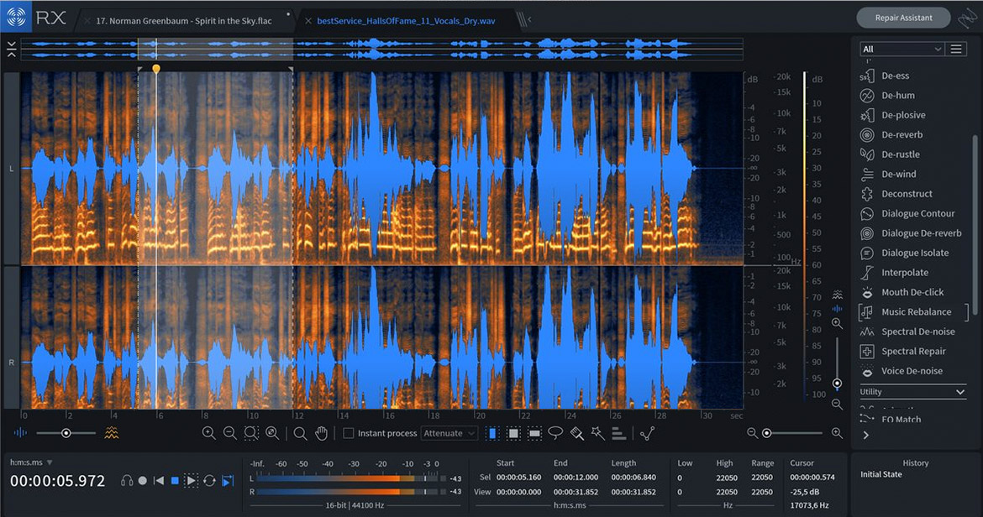This screenshot has height=517, width=983.
Task: Toggle the headphones input monitoring
Action: [127, 481]
